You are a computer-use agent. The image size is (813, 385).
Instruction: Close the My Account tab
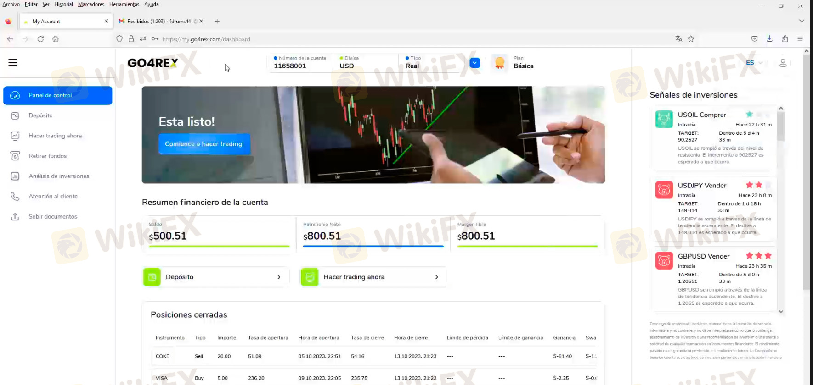(106, 21)
